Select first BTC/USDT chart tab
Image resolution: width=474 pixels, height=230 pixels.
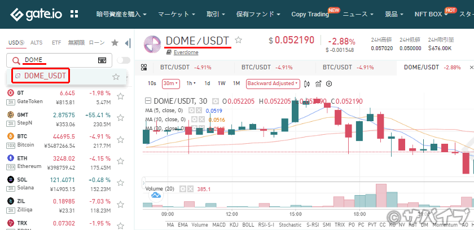click(186, 67)
